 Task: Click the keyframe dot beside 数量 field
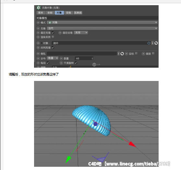61,58
